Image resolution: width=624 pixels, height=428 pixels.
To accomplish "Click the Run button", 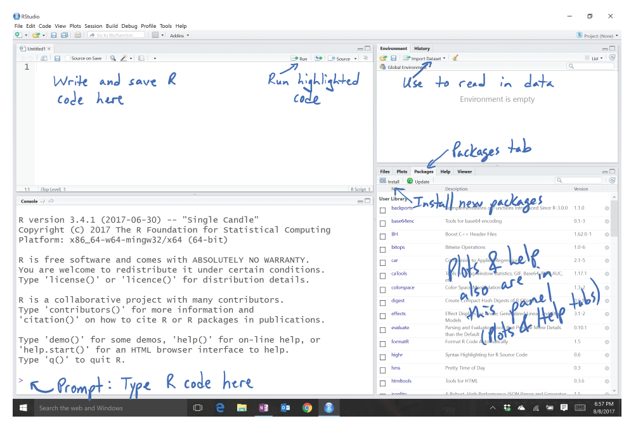I will coord(299,58).
